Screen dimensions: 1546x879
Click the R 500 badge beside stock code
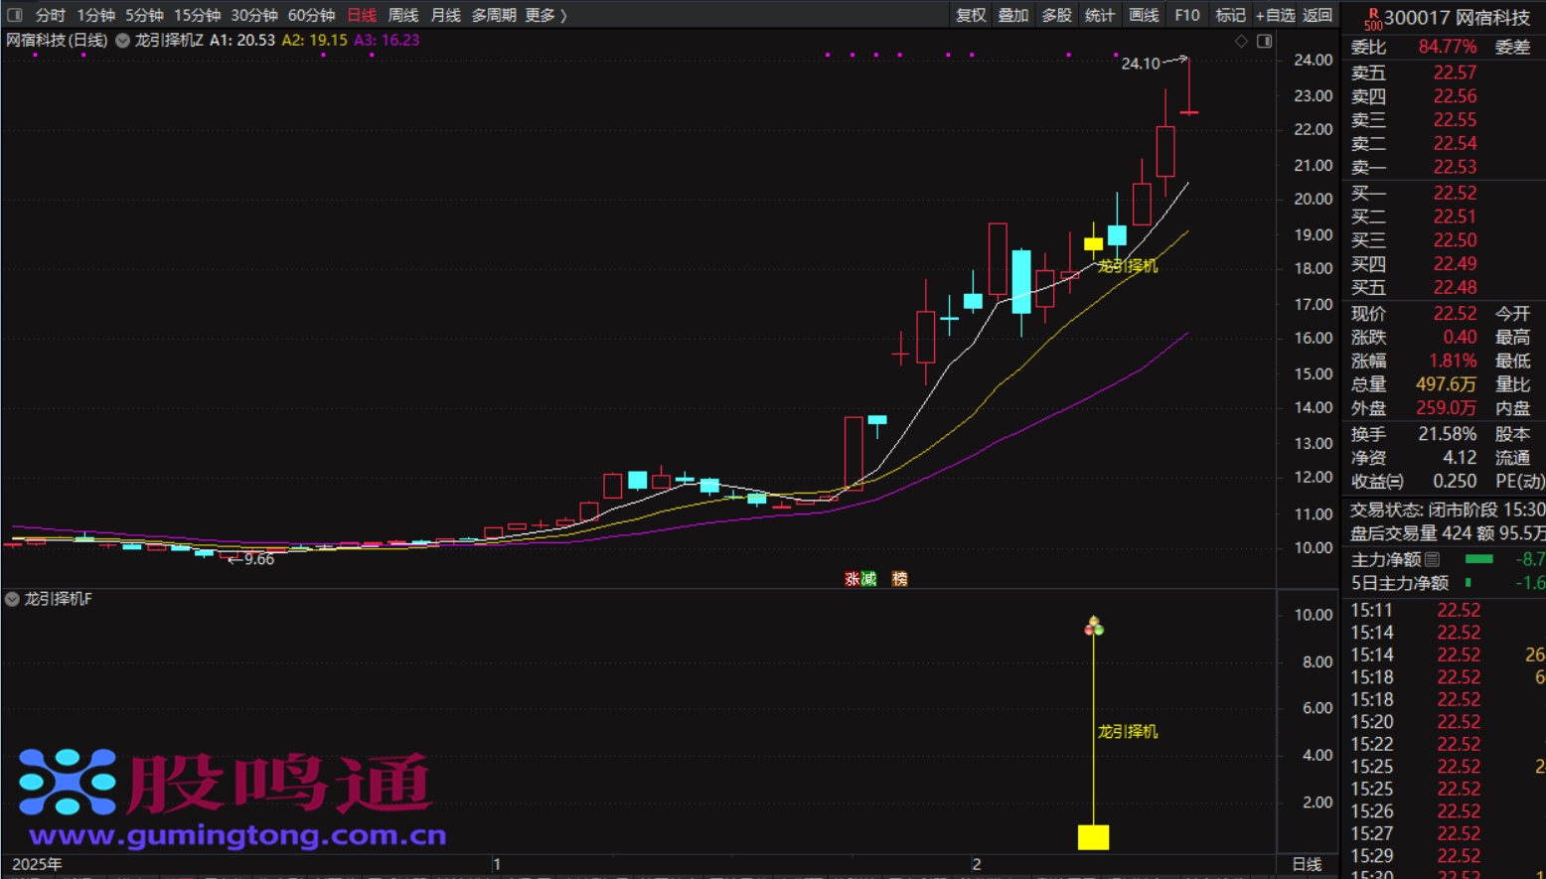point(1372,19)
